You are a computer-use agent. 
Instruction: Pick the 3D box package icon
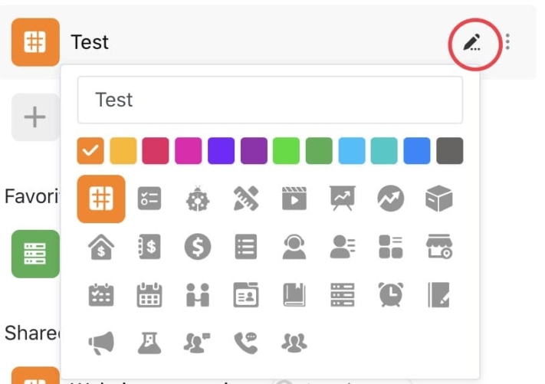(x=439, y=199)
